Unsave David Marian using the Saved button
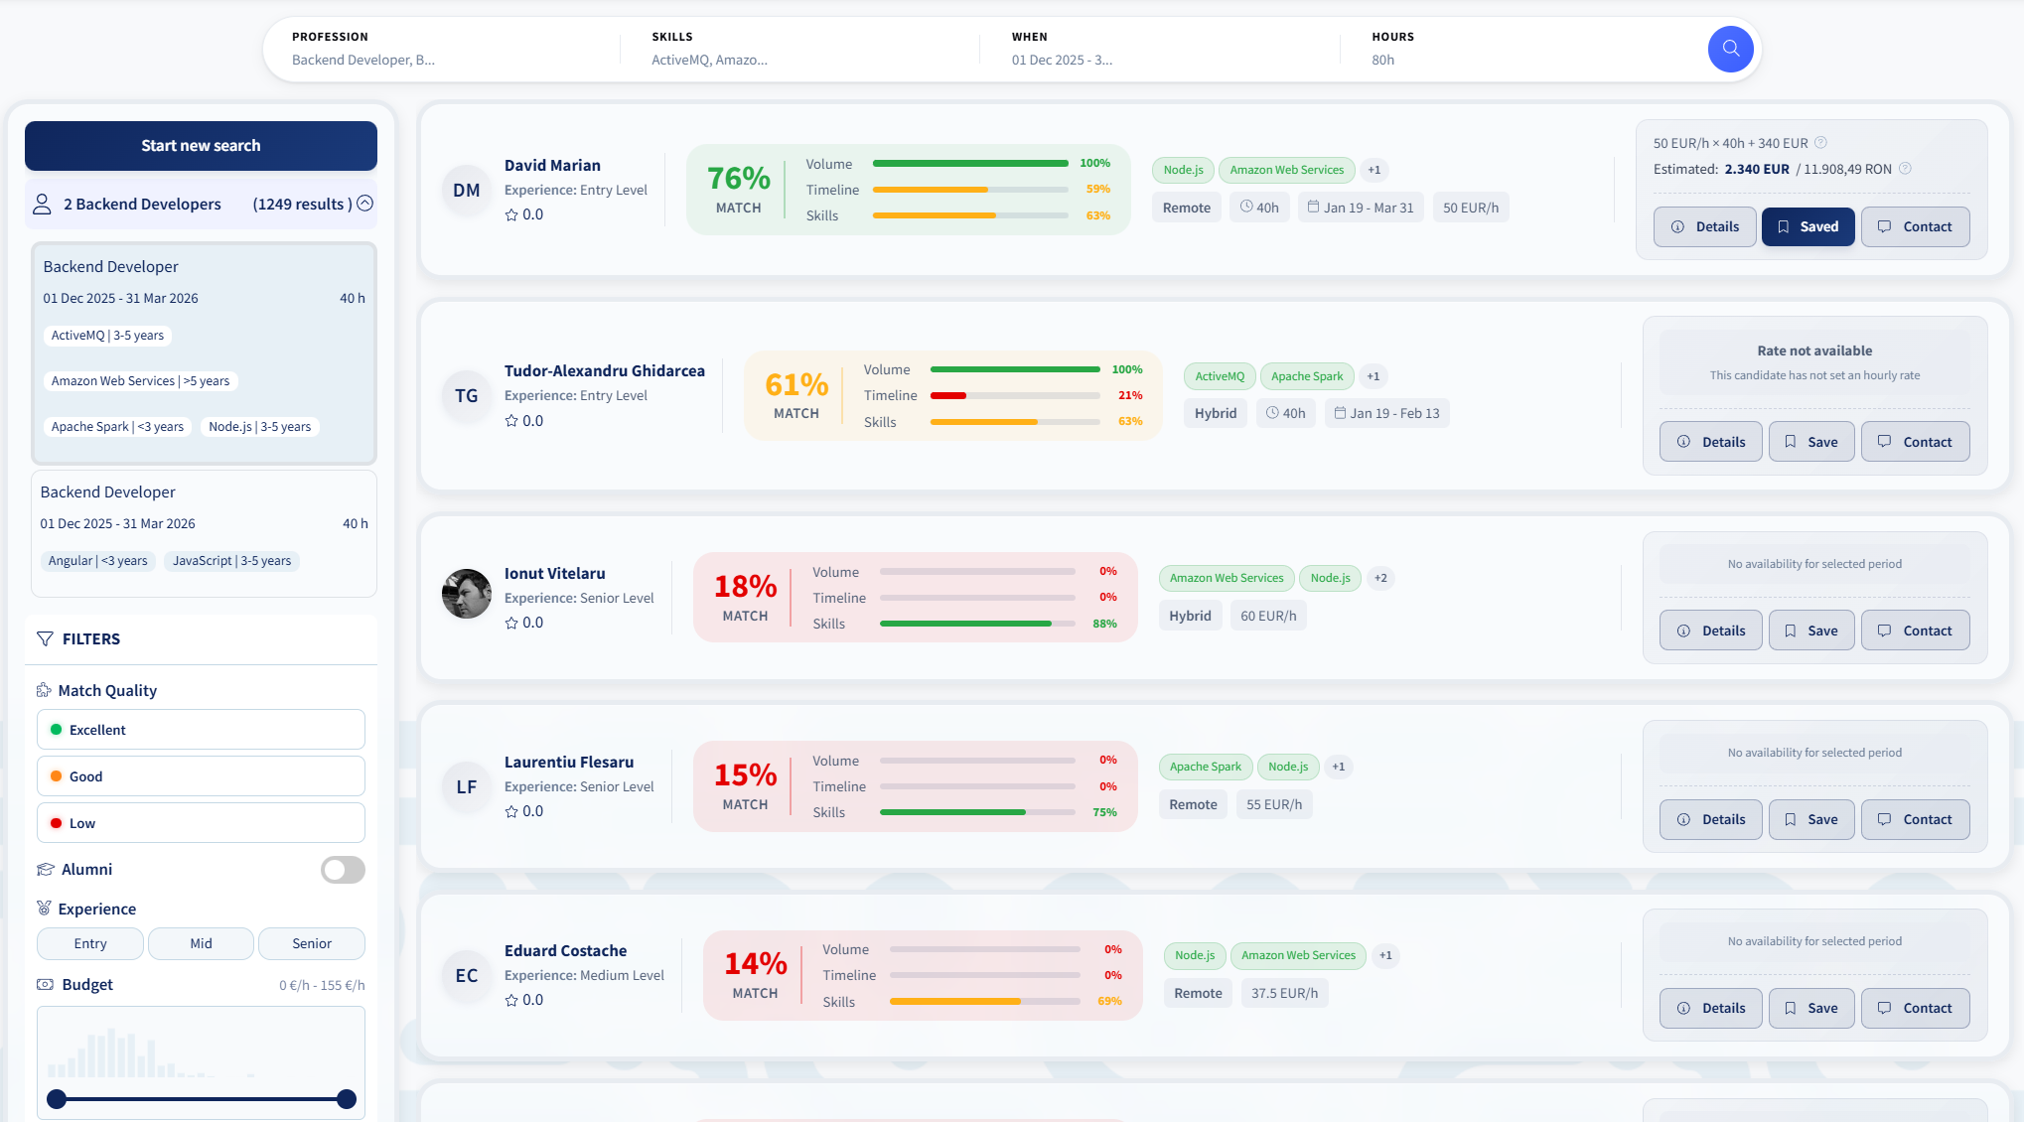2024x1122 pixels. 1807,226
